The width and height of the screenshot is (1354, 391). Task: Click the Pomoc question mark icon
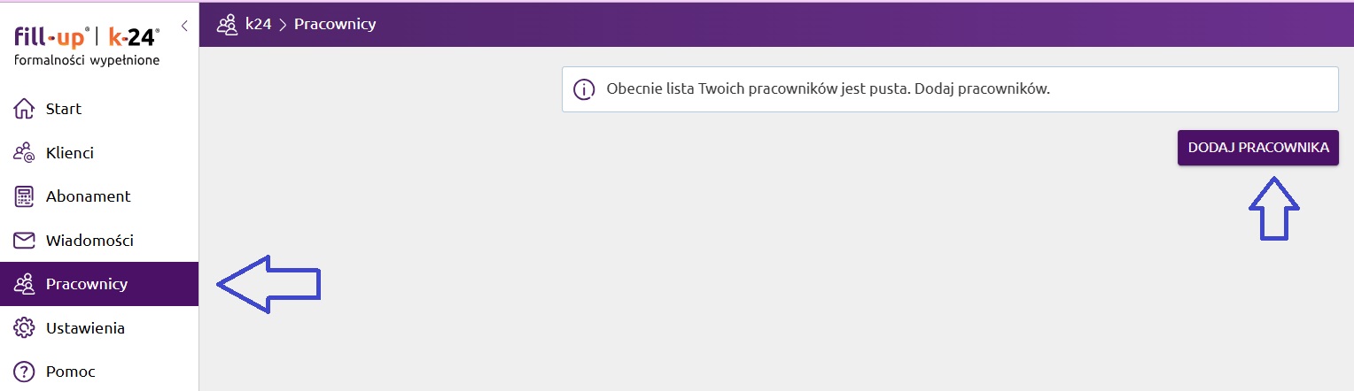click(24, 372)
